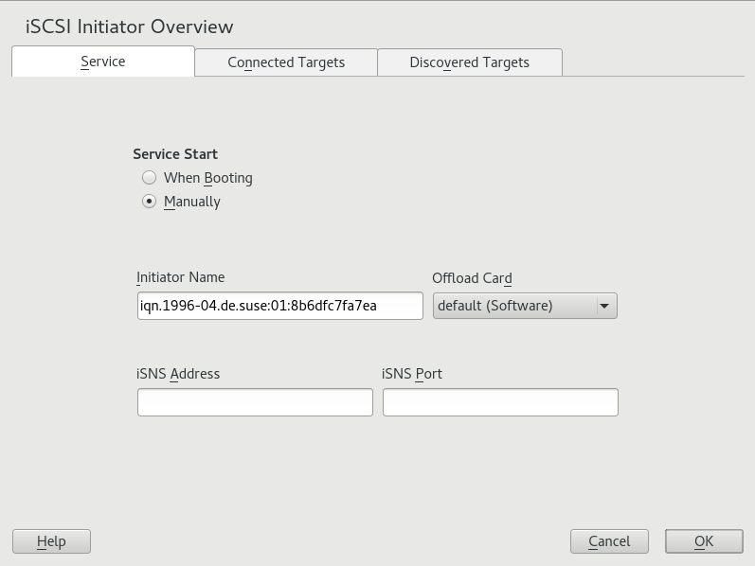Select the Service tab
Screen dimensions: 755x566
[x=103, y=62]
